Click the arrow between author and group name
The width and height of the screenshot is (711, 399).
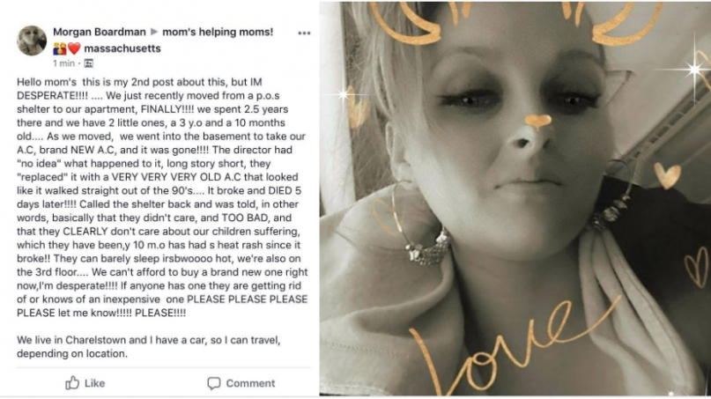[152, 32]
